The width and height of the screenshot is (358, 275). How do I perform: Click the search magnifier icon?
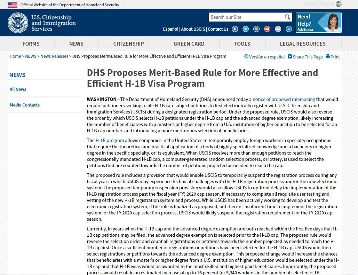coord(287,17)
